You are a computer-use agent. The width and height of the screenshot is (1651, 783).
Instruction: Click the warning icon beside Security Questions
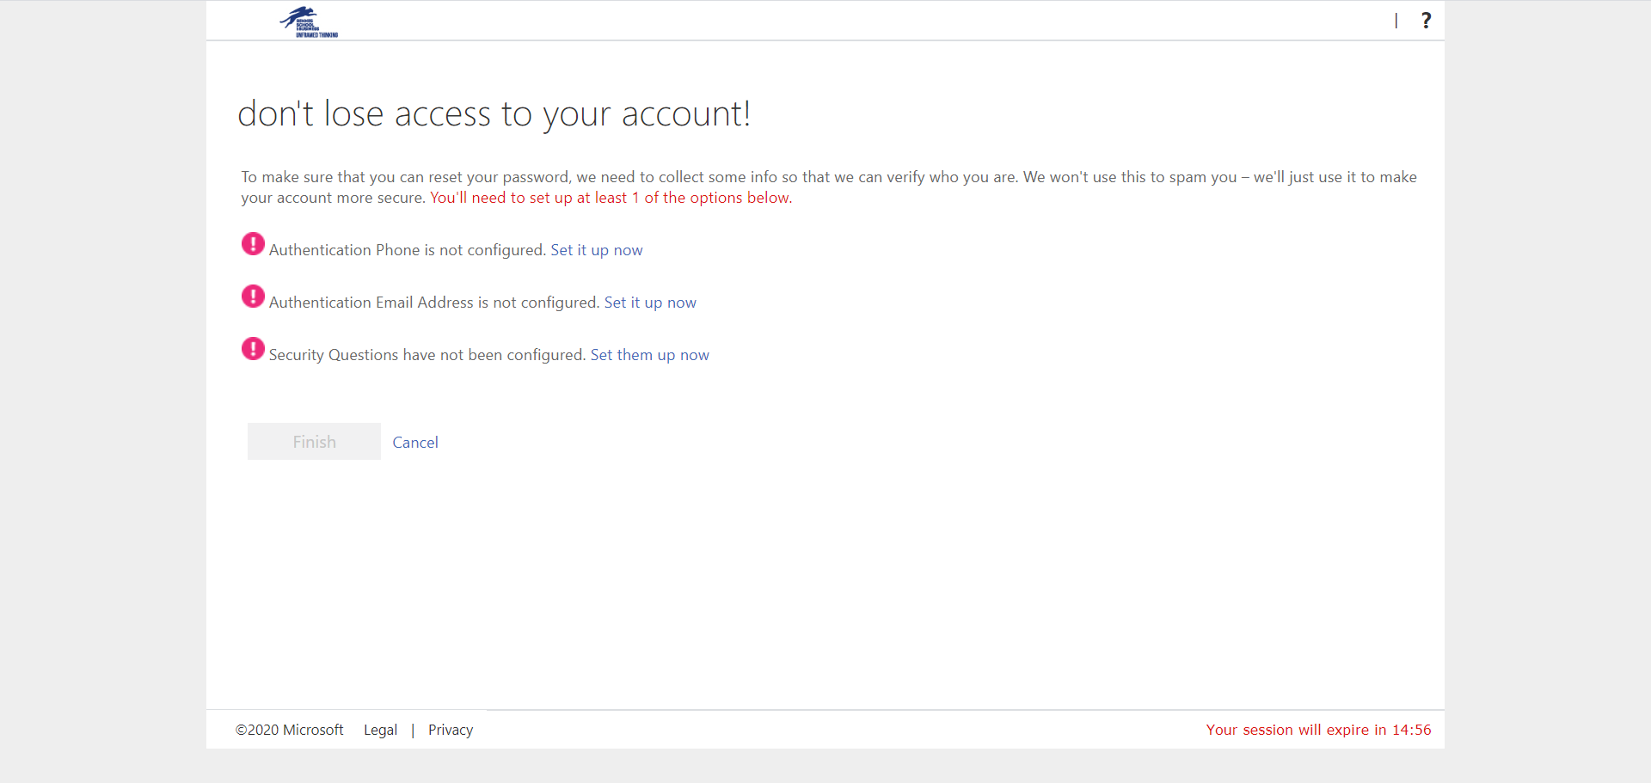pos(253,349)
